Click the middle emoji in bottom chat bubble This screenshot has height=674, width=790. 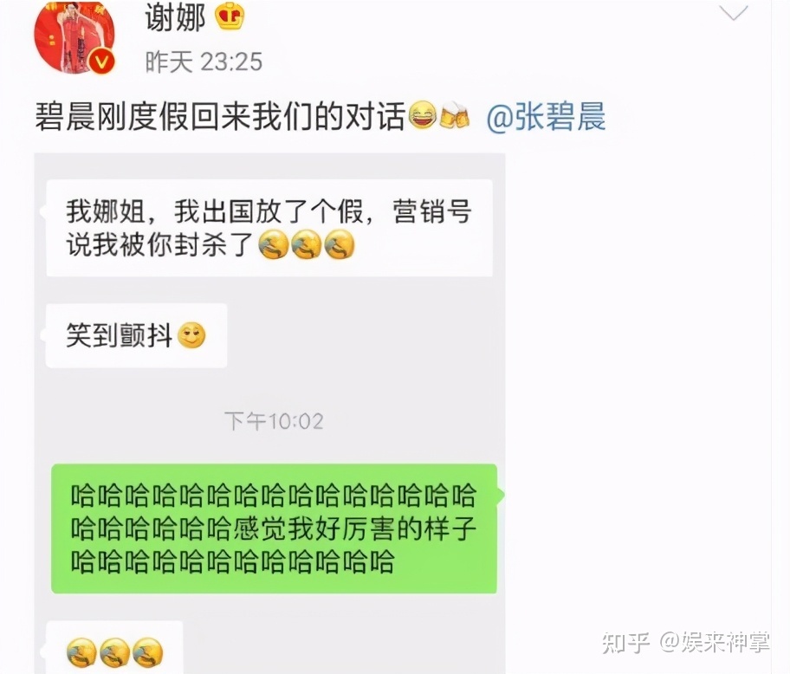[x=115, y=653]
